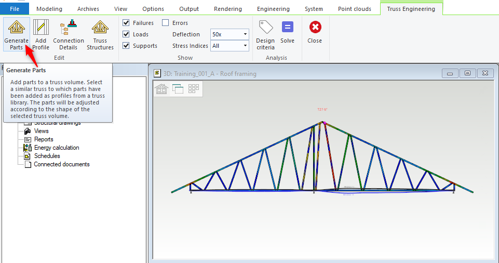Click the house icon in 3D view
This screenshot has width=499, height=263.
click(161, 89)
